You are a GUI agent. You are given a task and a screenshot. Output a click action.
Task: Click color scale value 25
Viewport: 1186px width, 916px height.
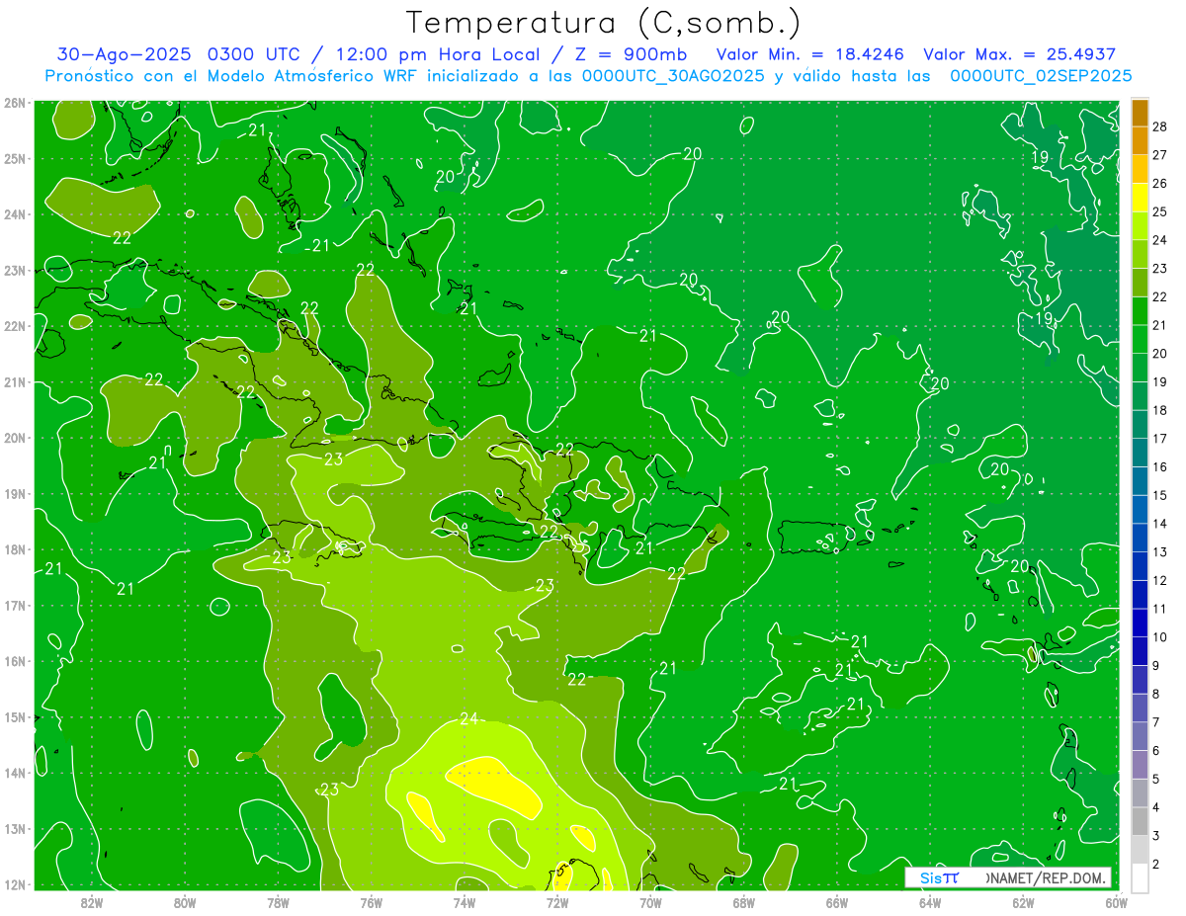pos(1159,211)
